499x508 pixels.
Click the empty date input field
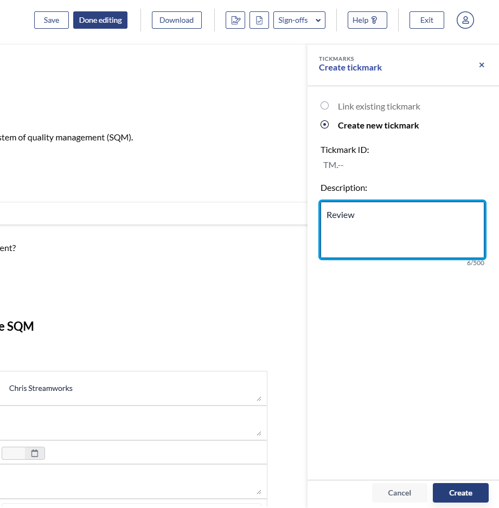point(14,453)
